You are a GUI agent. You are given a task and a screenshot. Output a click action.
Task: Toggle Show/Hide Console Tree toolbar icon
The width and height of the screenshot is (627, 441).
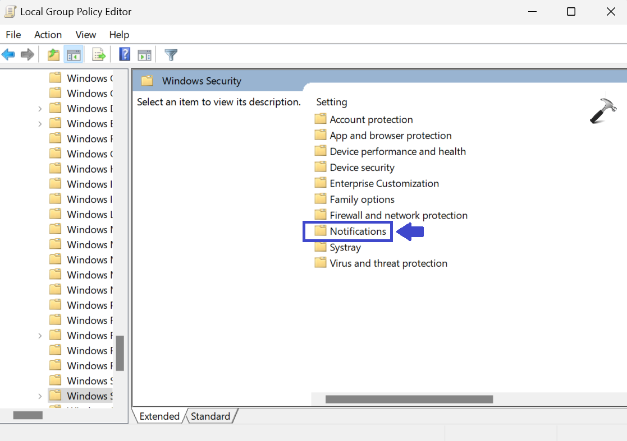[74, 54]
